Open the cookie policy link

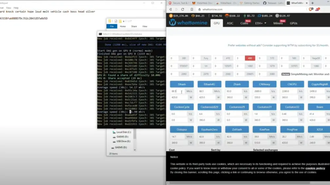[x=315, y=168]
